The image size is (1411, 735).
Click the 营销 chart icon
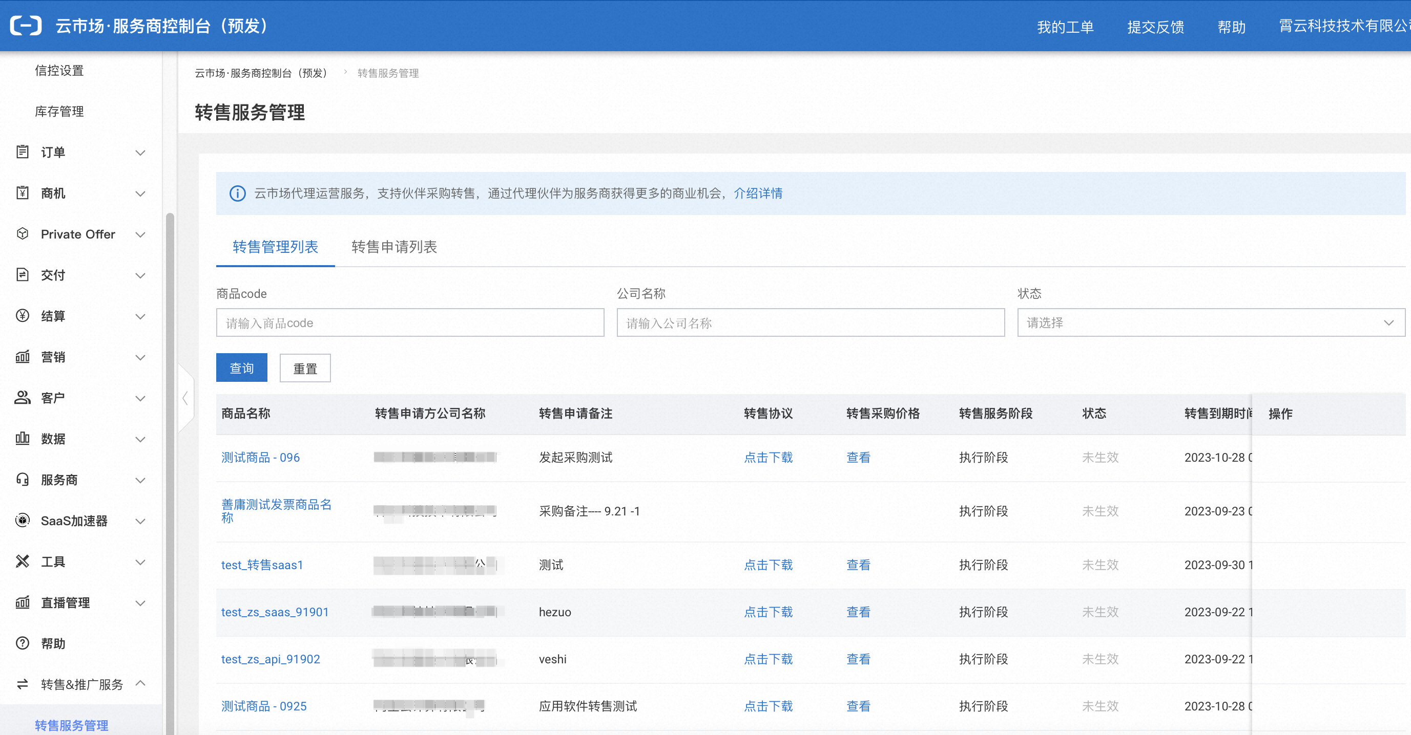(x=23, y=357)
